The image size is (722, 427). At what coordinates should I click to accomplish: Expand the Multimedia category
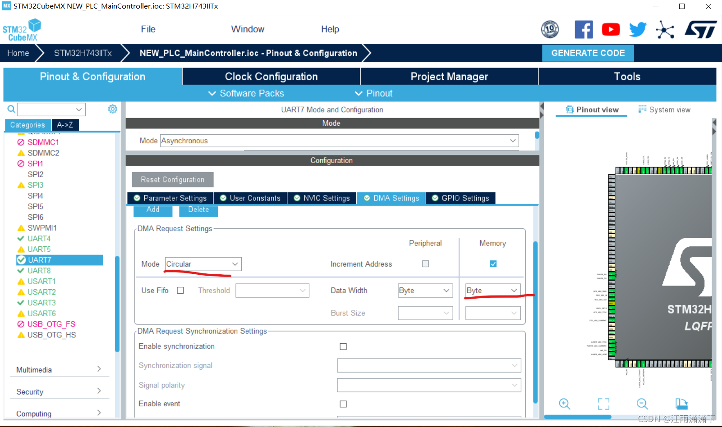(59, 369)
